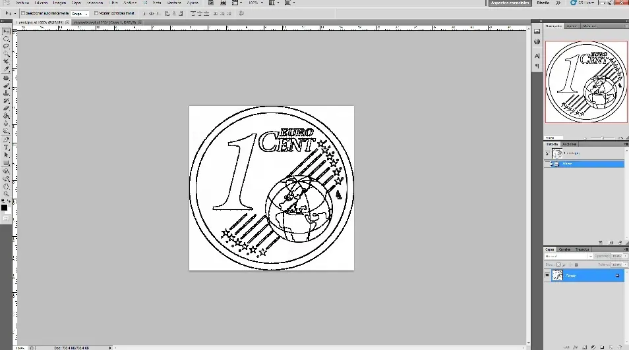Screen dimensions: 629x350
Task: Create new snapshot in Historia panel
Action: pyautogui.click(x=611, y=243)
